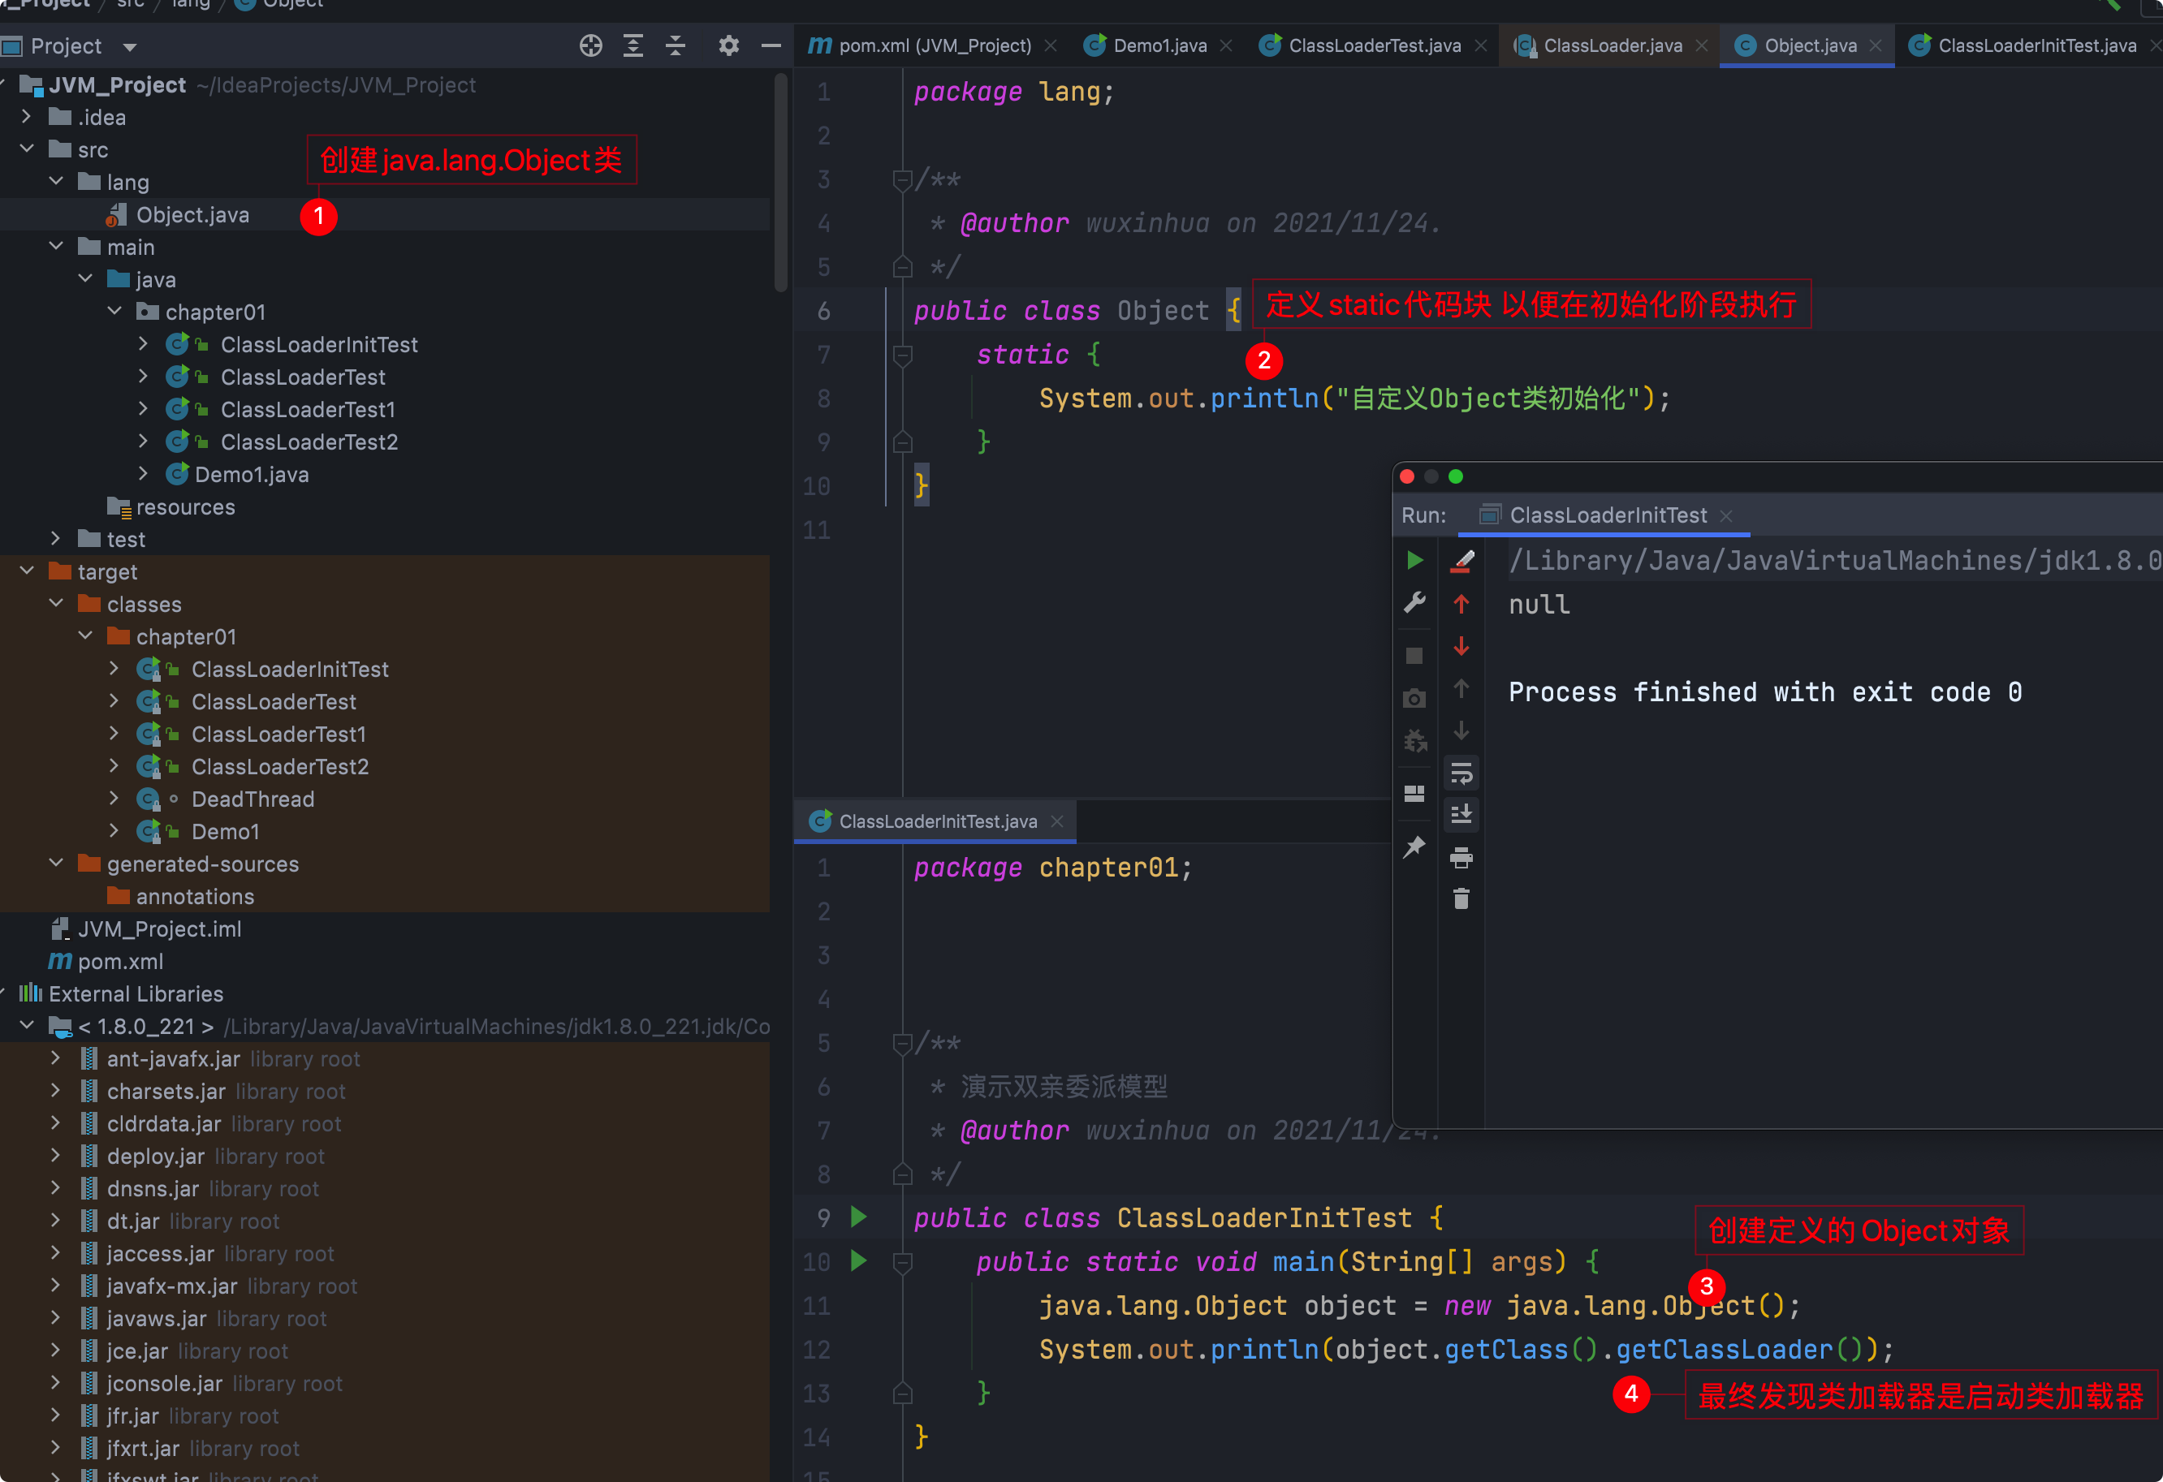Viewport: 2163px width, 1482px height.
Task: Click the locate/select opened file target icon
Action: [x=590, y=45]
